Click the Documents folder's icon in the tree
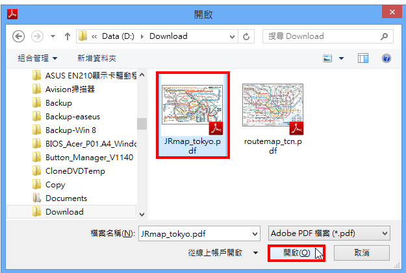Viewport: 406px width, 273px height. (x=37, y=198)
